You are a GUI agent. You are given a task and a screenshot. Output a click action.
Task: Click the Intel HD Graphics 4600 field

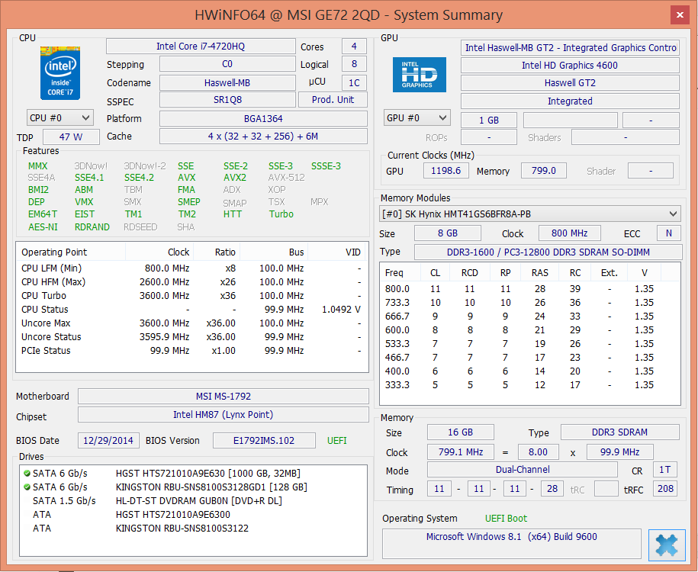(x=570, y=66)
